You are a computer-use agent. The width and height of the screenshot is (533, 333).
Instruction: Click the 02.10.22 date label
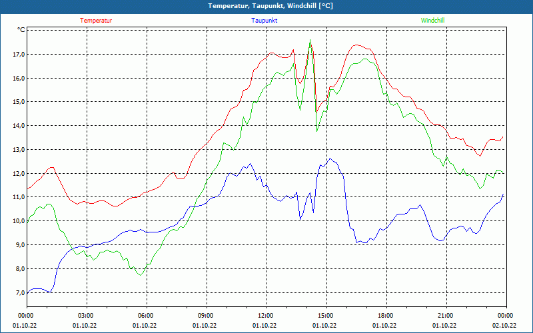[504, 326]
